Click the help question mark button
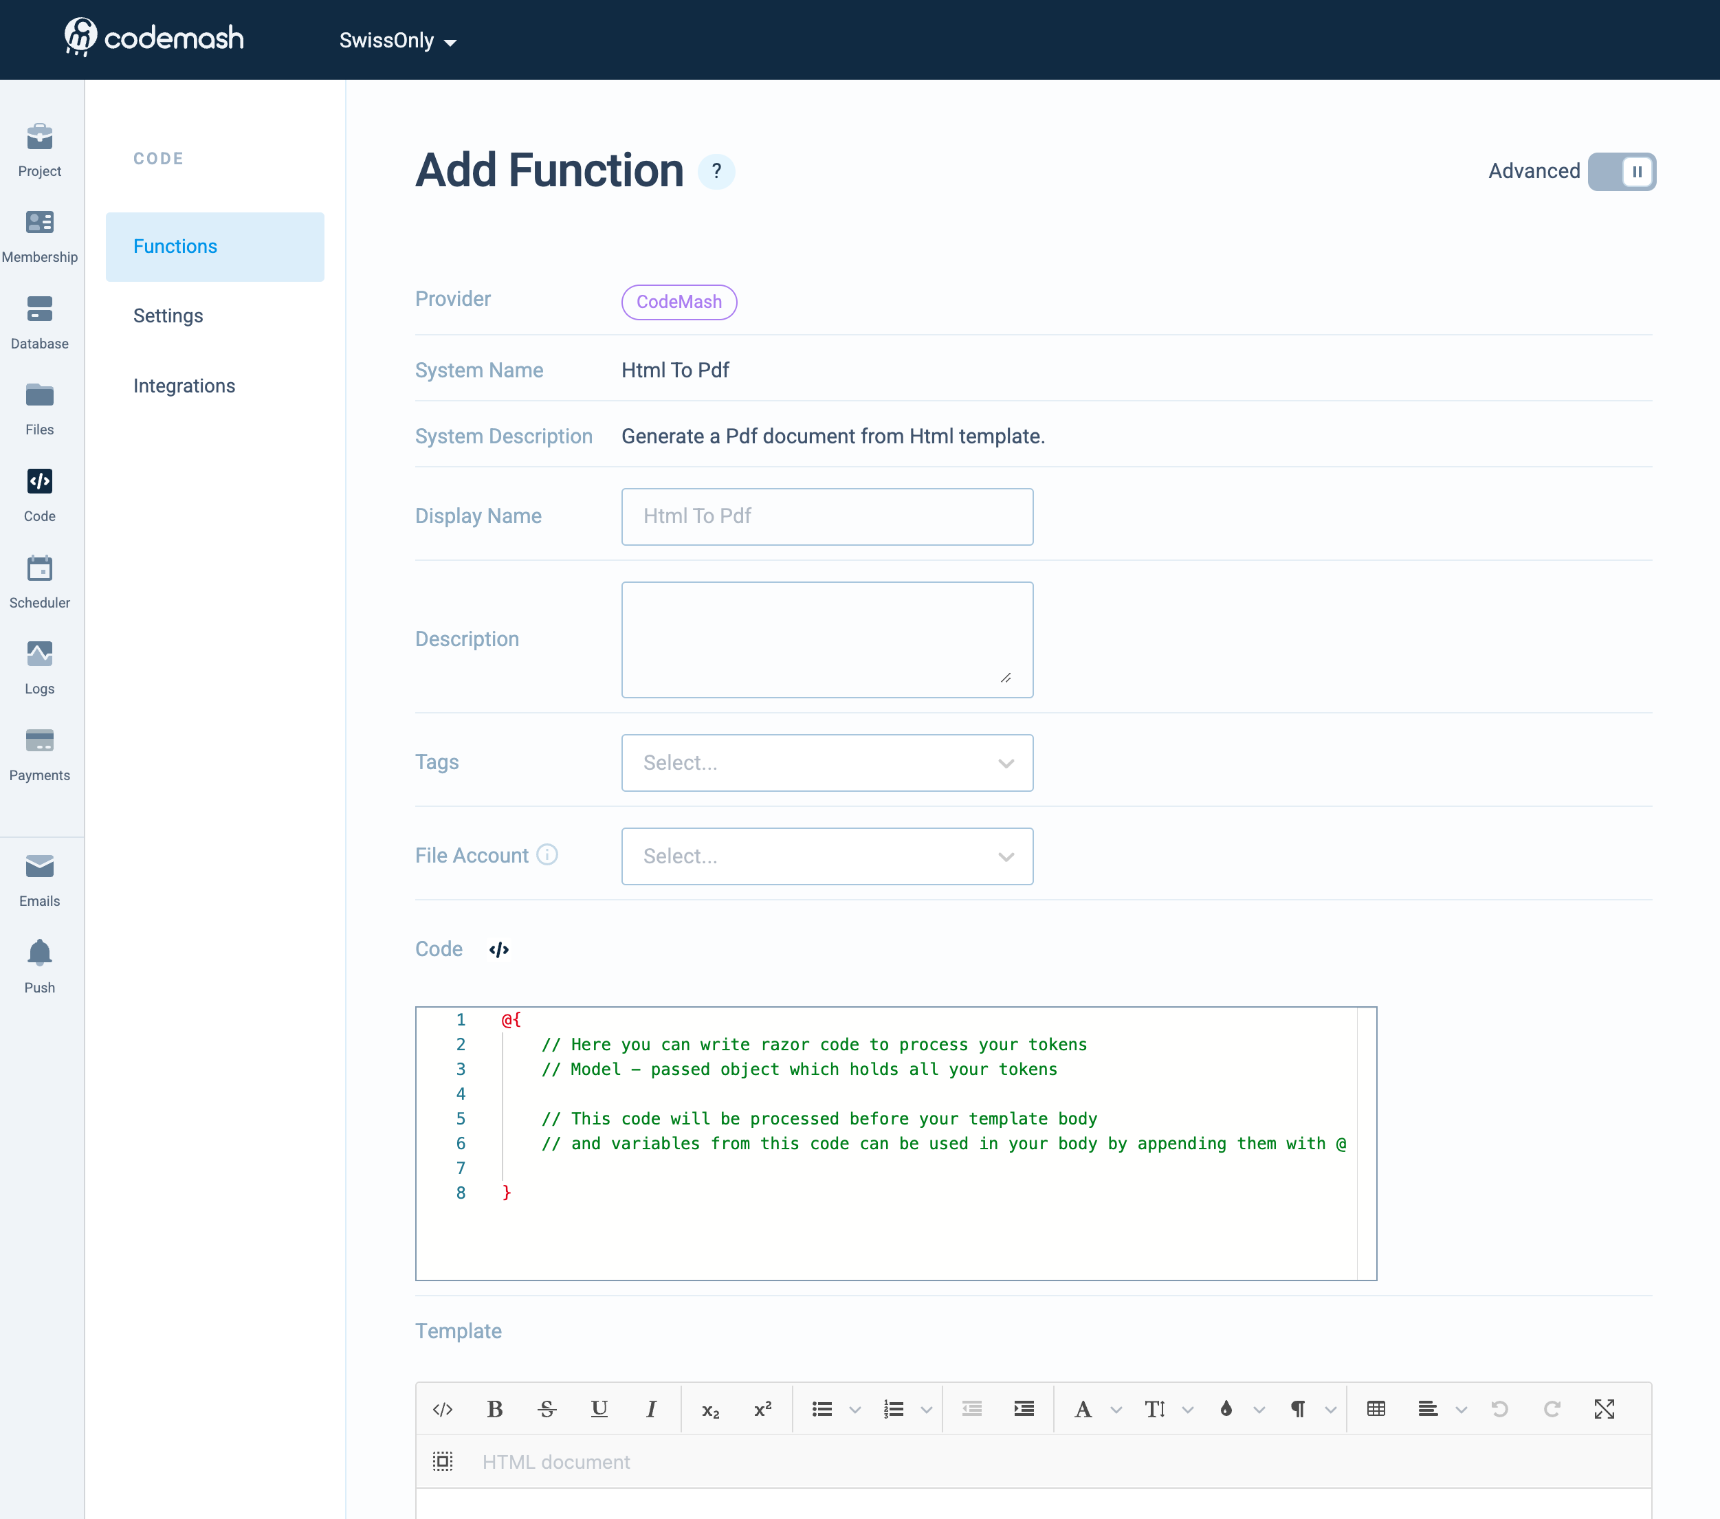 [716, 172]
